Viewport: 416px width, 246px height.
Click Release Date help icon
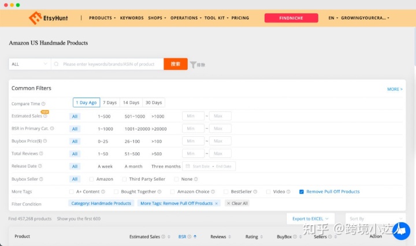click(40, 166)
